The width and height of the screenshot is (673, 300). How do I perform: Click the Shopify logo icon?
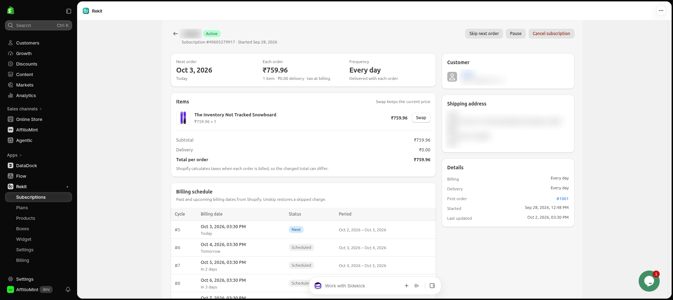coord(11,11)
